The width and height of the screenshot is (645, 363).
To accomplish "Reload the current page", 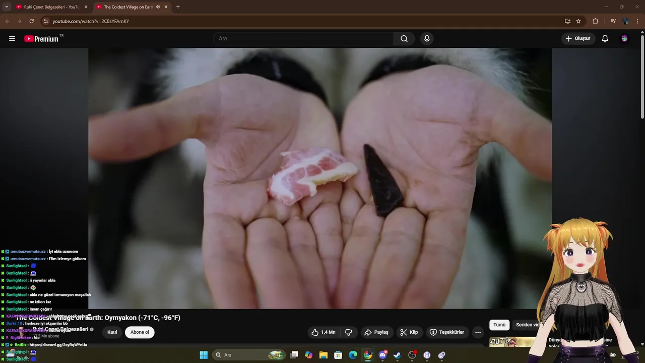I will tap(31, 21).
